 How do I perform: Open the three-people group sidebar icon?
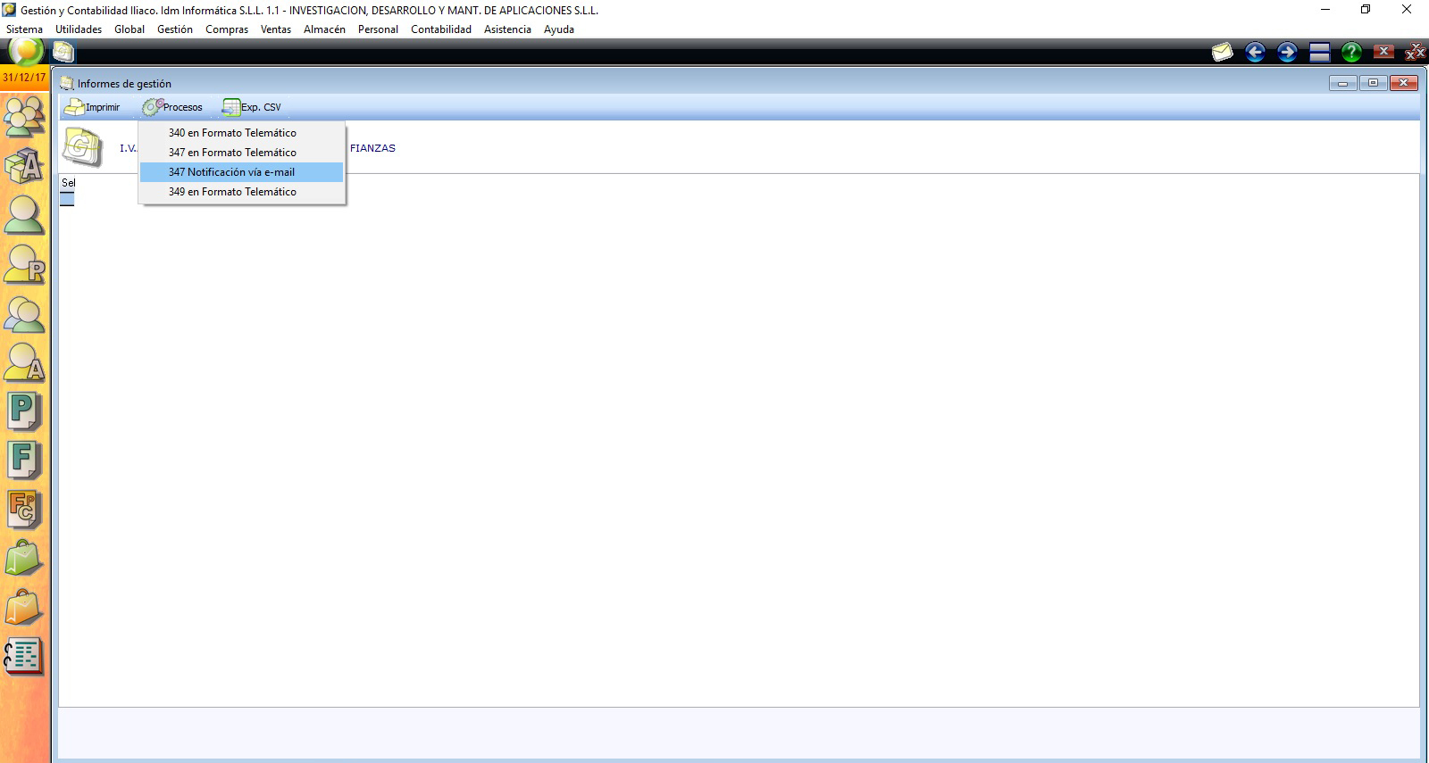click(24, 115)
